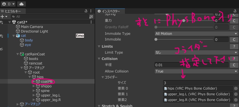Collapse the Stretch & Squish section
The image size is (239, 107).
99,106
